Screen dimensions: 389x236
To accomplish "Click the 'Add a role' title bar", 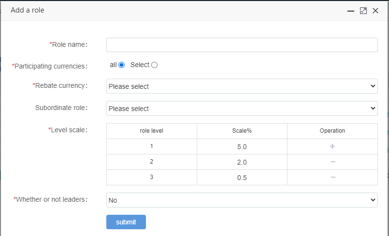I will point(169,10).
